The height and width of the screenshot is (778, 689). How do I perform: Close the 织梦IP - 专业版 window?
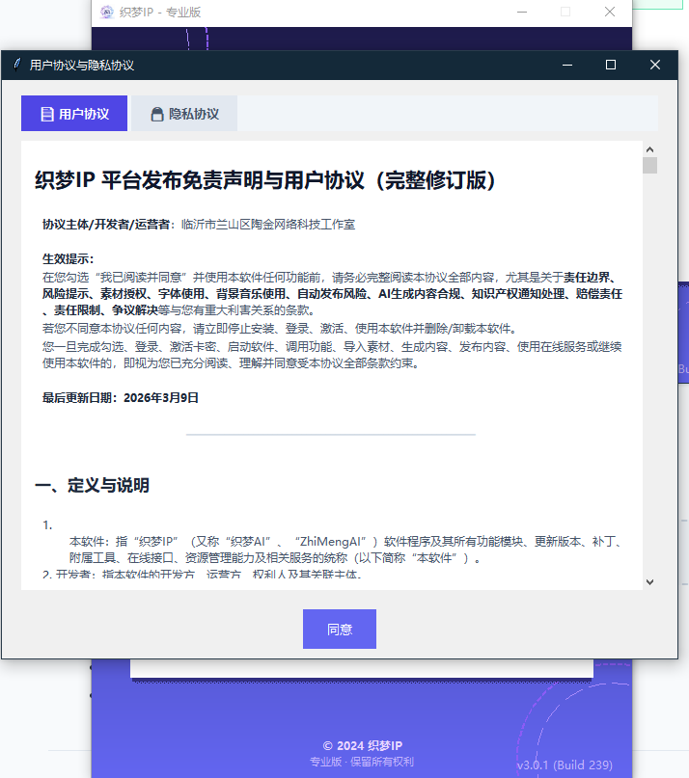[x=610, y=12]
